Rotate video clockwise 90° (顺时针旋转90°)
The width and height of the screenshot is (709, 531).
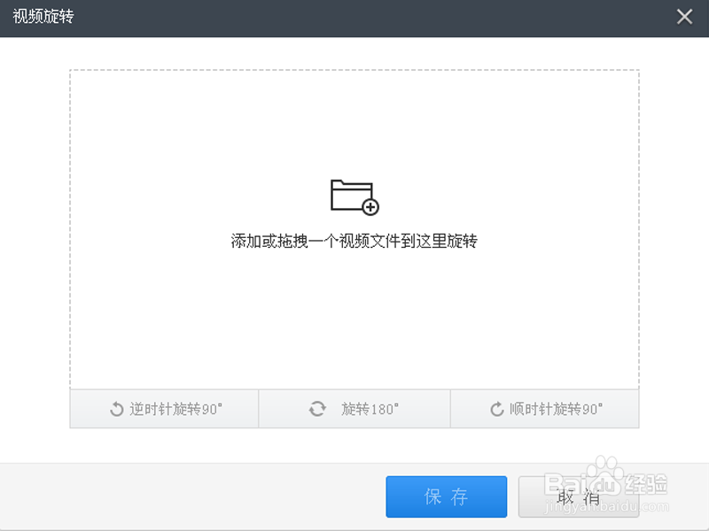pyautogui.click(x=545, y=409)
